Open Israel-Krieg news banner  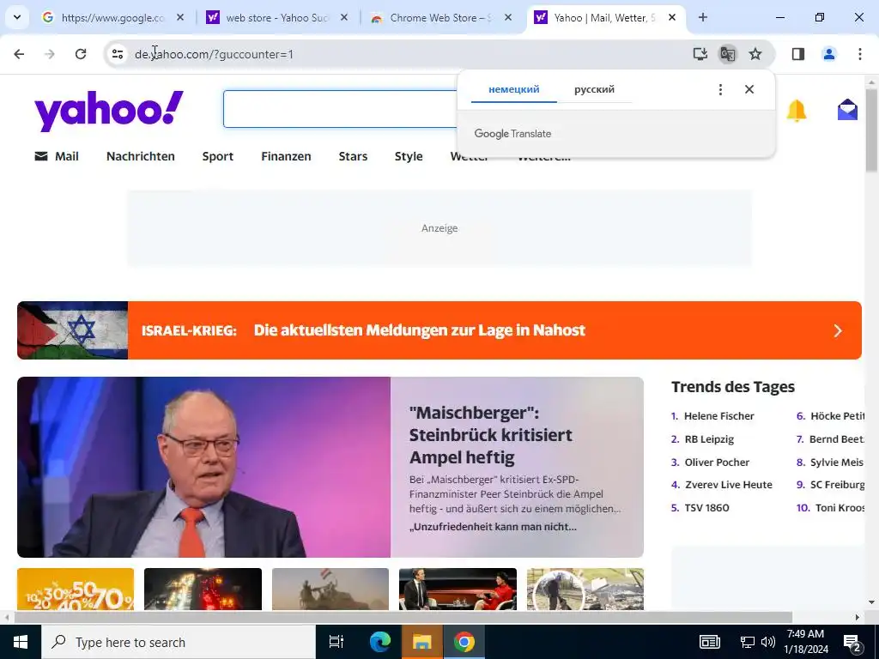pyautogui.click(x=439, y=330)
